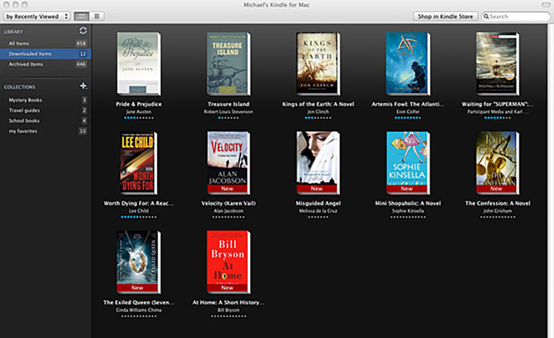The width and height of the screenshot is (554, 338).
Task: Click 'At Home: A Short History...' title
Action: 228,303
